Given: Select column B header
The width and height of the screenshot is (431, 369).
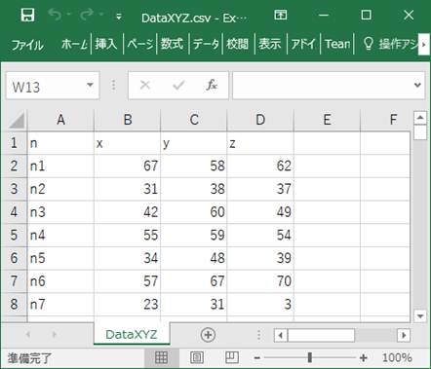Looking at the screenshot, I should (128, 120).
